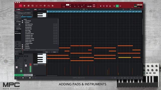Switch to the AUDIO tab
This screenshot has width=161, height=90.
pos(28,9)
